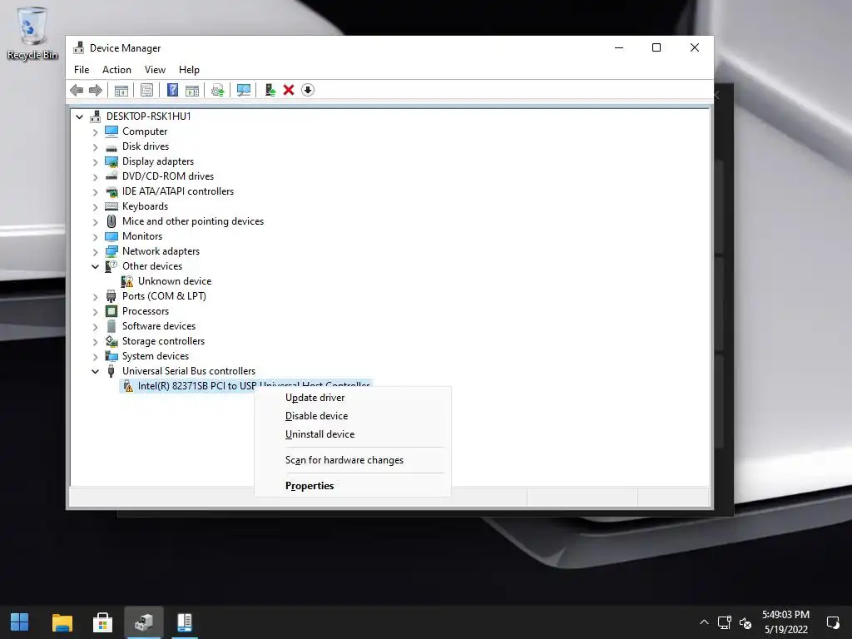This screenshot has height=639, width=852.
Task: Maximize the Device Manager window
Action: coord(656,47)
